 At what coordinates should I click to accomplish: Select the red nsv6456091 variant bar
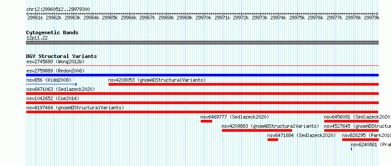[x=351, y=121]
